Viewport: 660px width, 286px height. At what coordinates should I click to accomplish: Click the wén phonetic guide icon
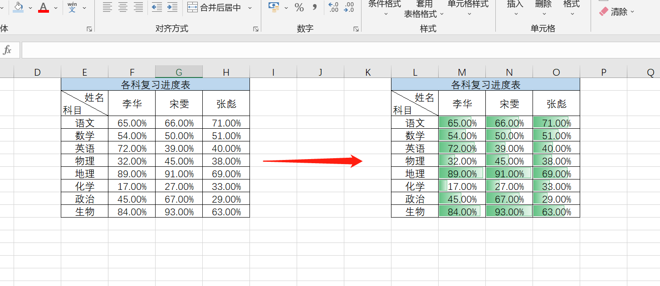click(72, 7)
